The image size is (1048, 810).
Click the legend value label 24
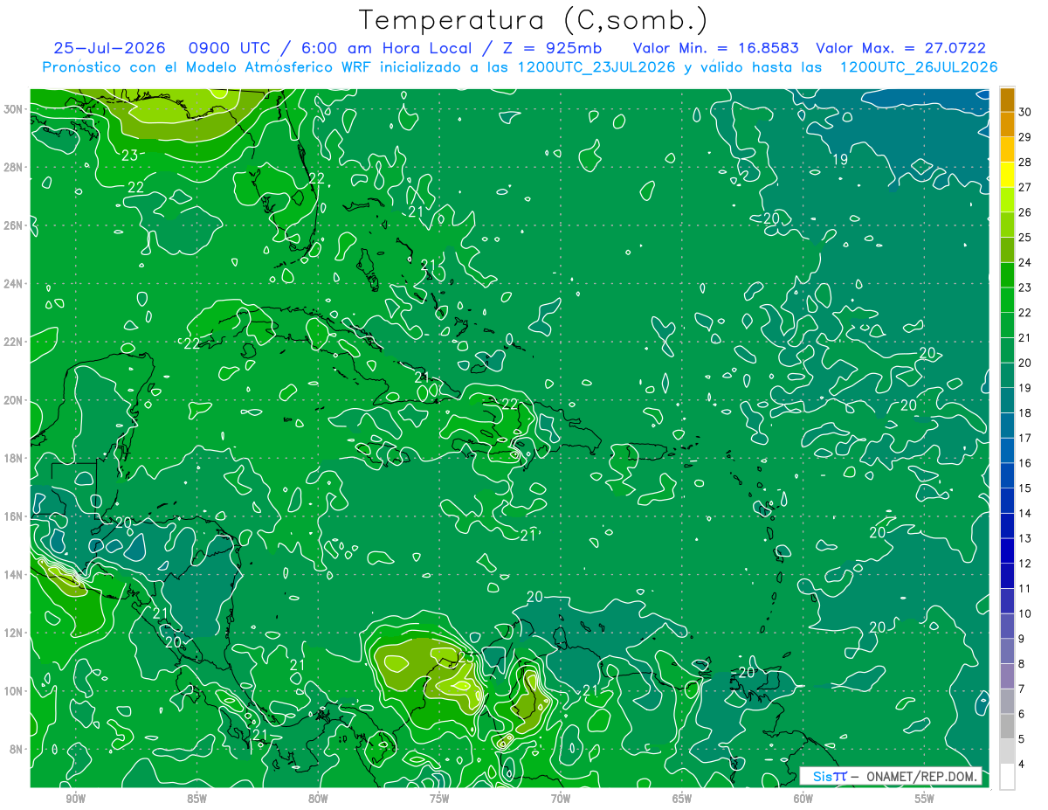tap(1025, 262)
